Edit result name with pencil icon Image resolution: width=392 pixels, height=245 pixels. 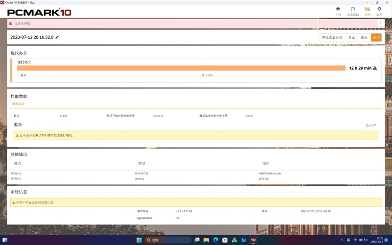tap(57, 37)
